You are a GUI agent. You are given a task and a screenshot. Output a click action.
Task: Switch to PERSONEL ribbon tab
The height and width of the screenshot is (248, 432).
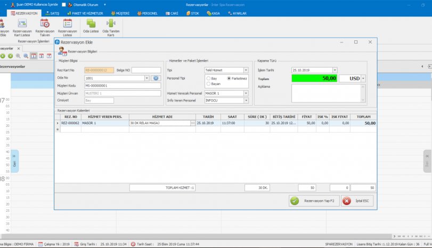click(x=147, y=13)
